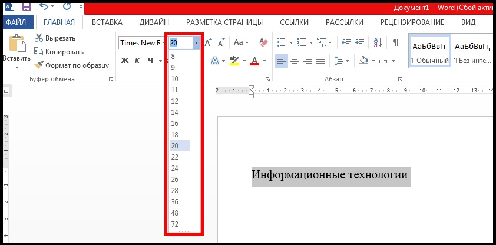The width and height of the screenshot is (496, 245).
Task: Collapse the font size dropdown arrow
Action: pyautogui.click(x=197, y=43)
